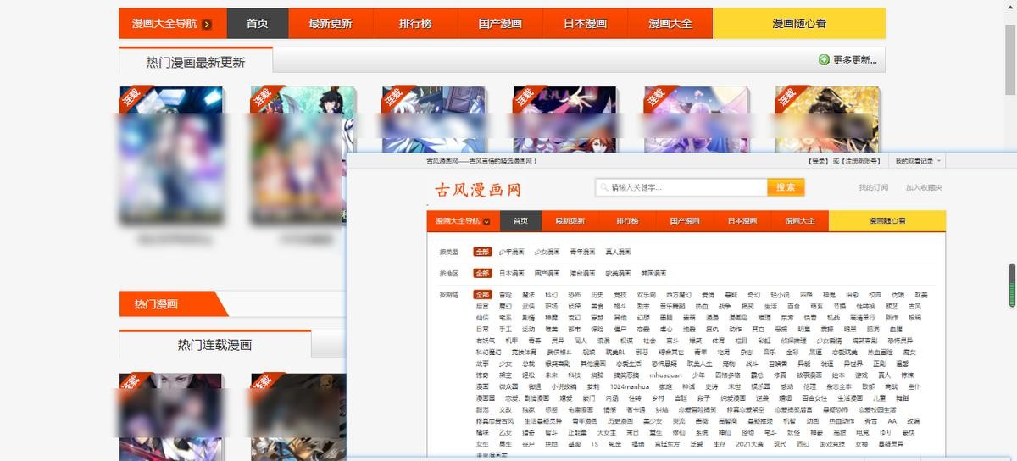
Task: Click the green plus icon beside 更多更新
Action: point(824,60)
